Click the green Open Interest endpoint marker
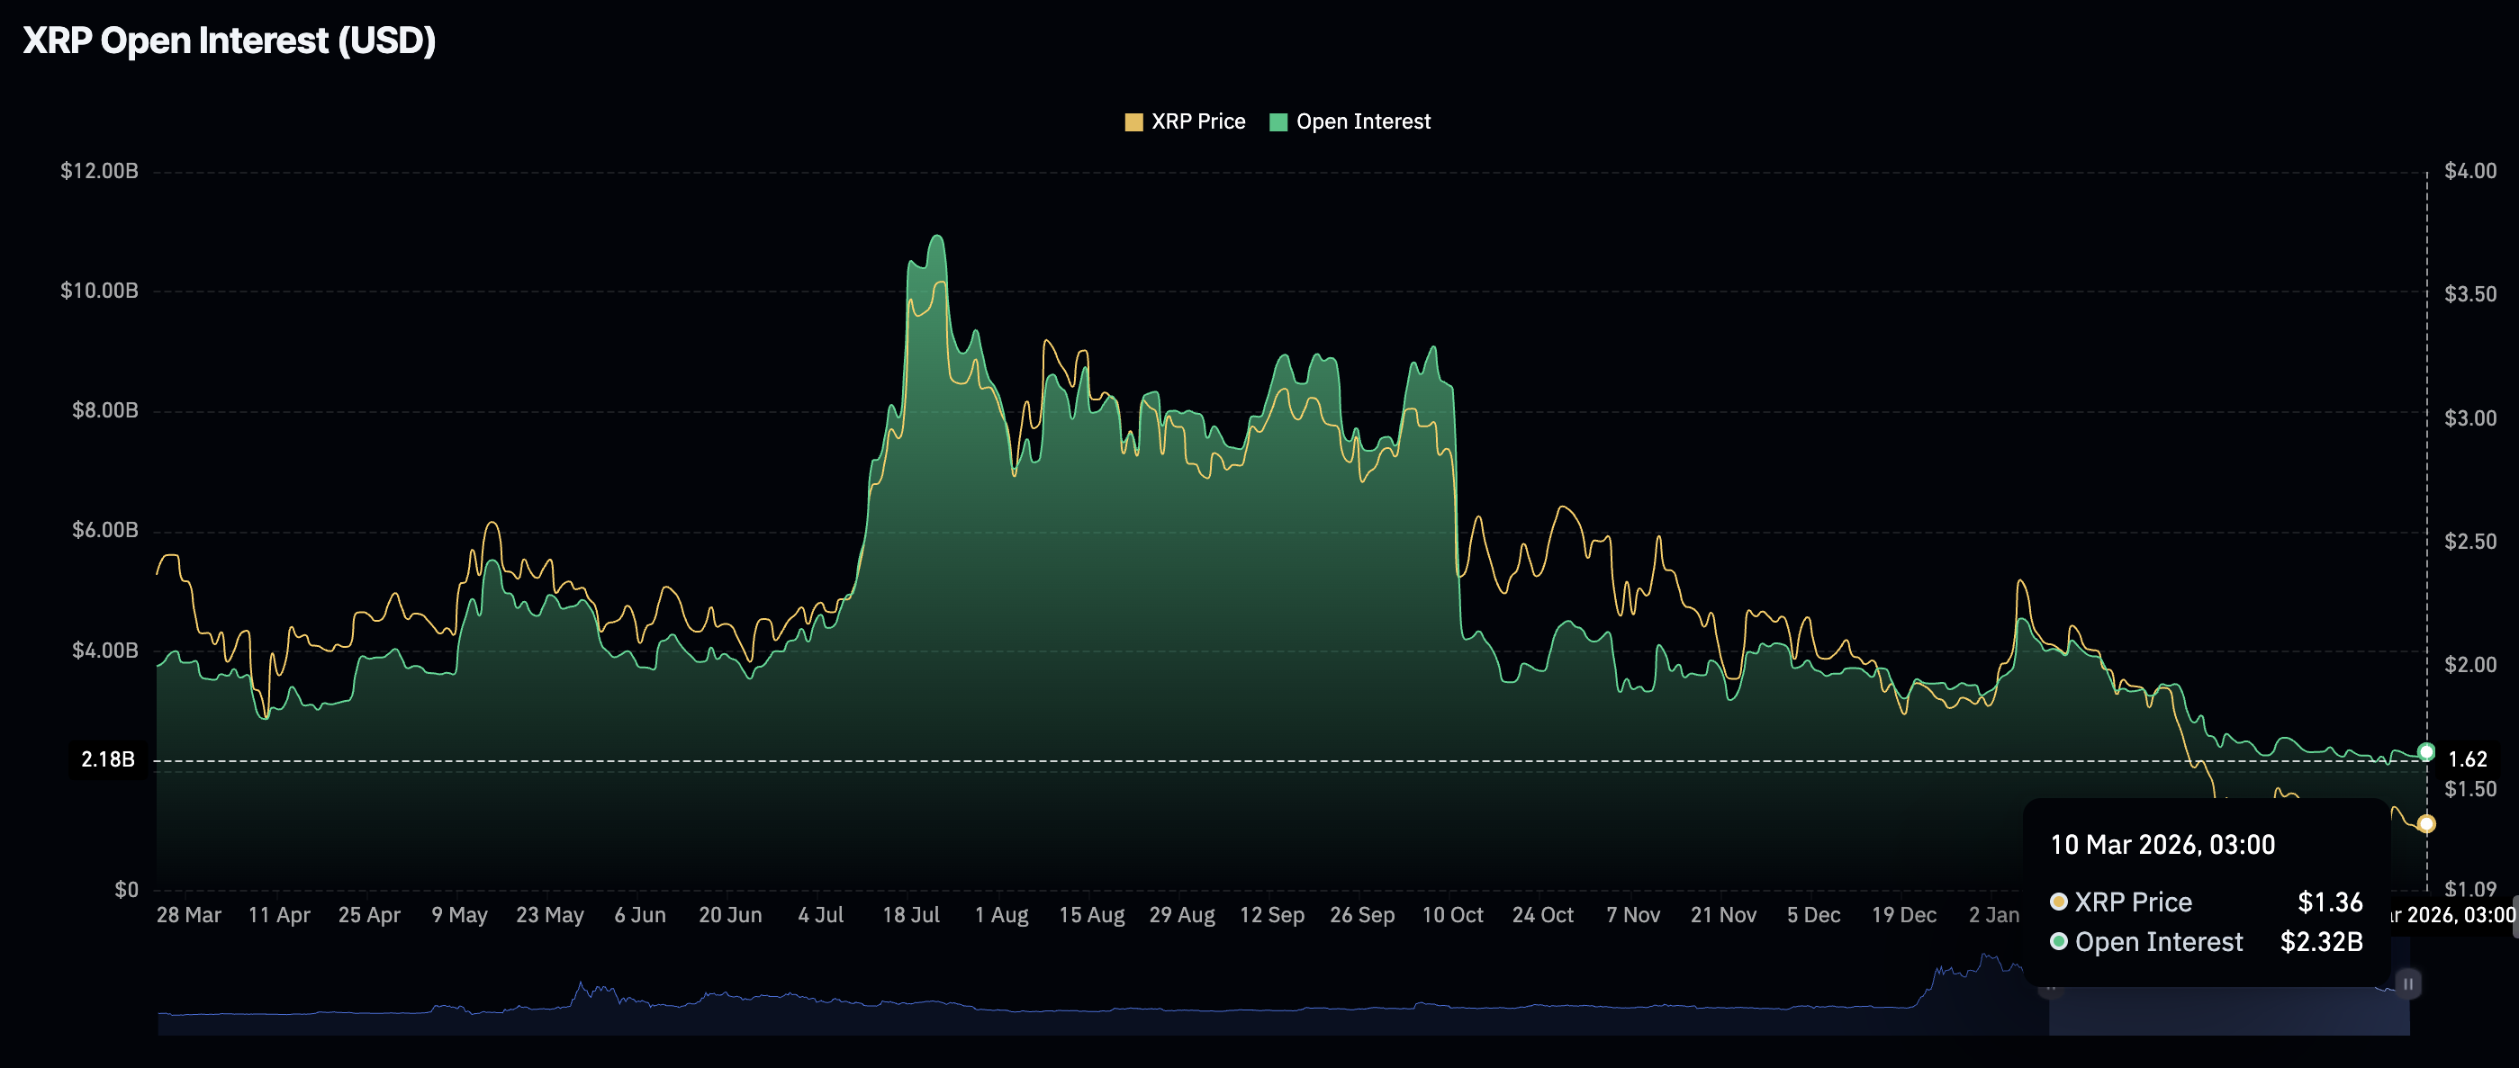 [x=2426, y=751]
